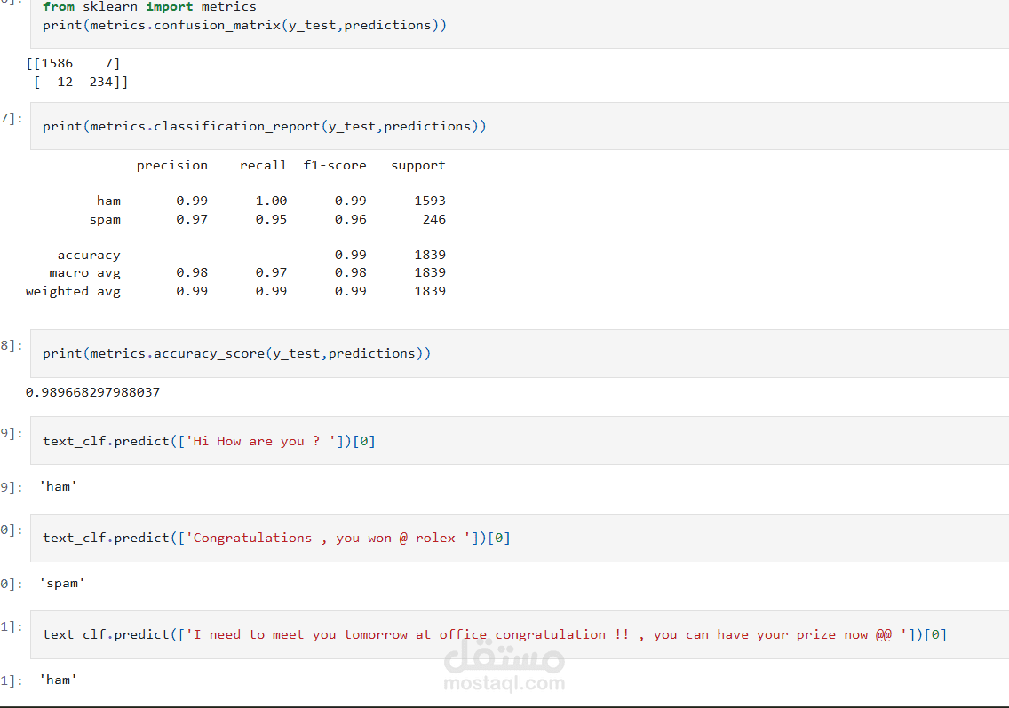
Task: Click confusion matrix value 234
Action: pyautogui.click(x=101, y=82)
